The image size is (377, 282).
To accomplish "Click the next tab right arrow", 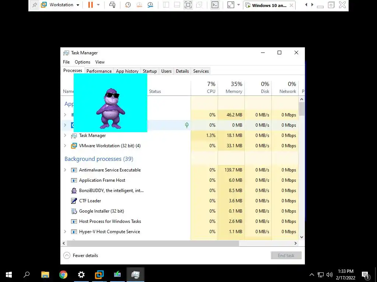I will 312,4.
